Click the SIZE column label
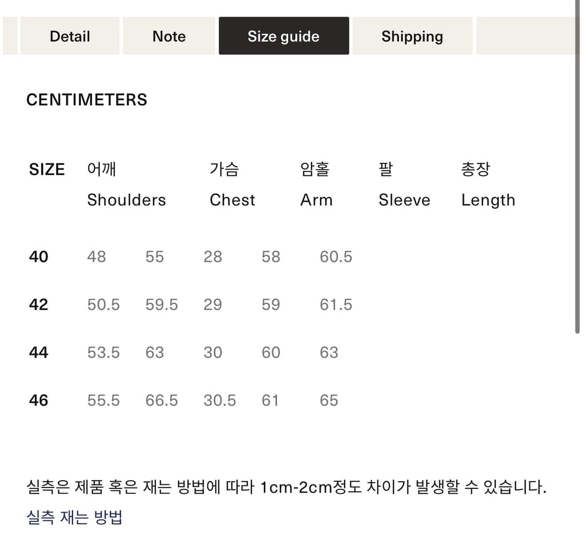This screenshot has width=584, height=560. coord(47,169)
